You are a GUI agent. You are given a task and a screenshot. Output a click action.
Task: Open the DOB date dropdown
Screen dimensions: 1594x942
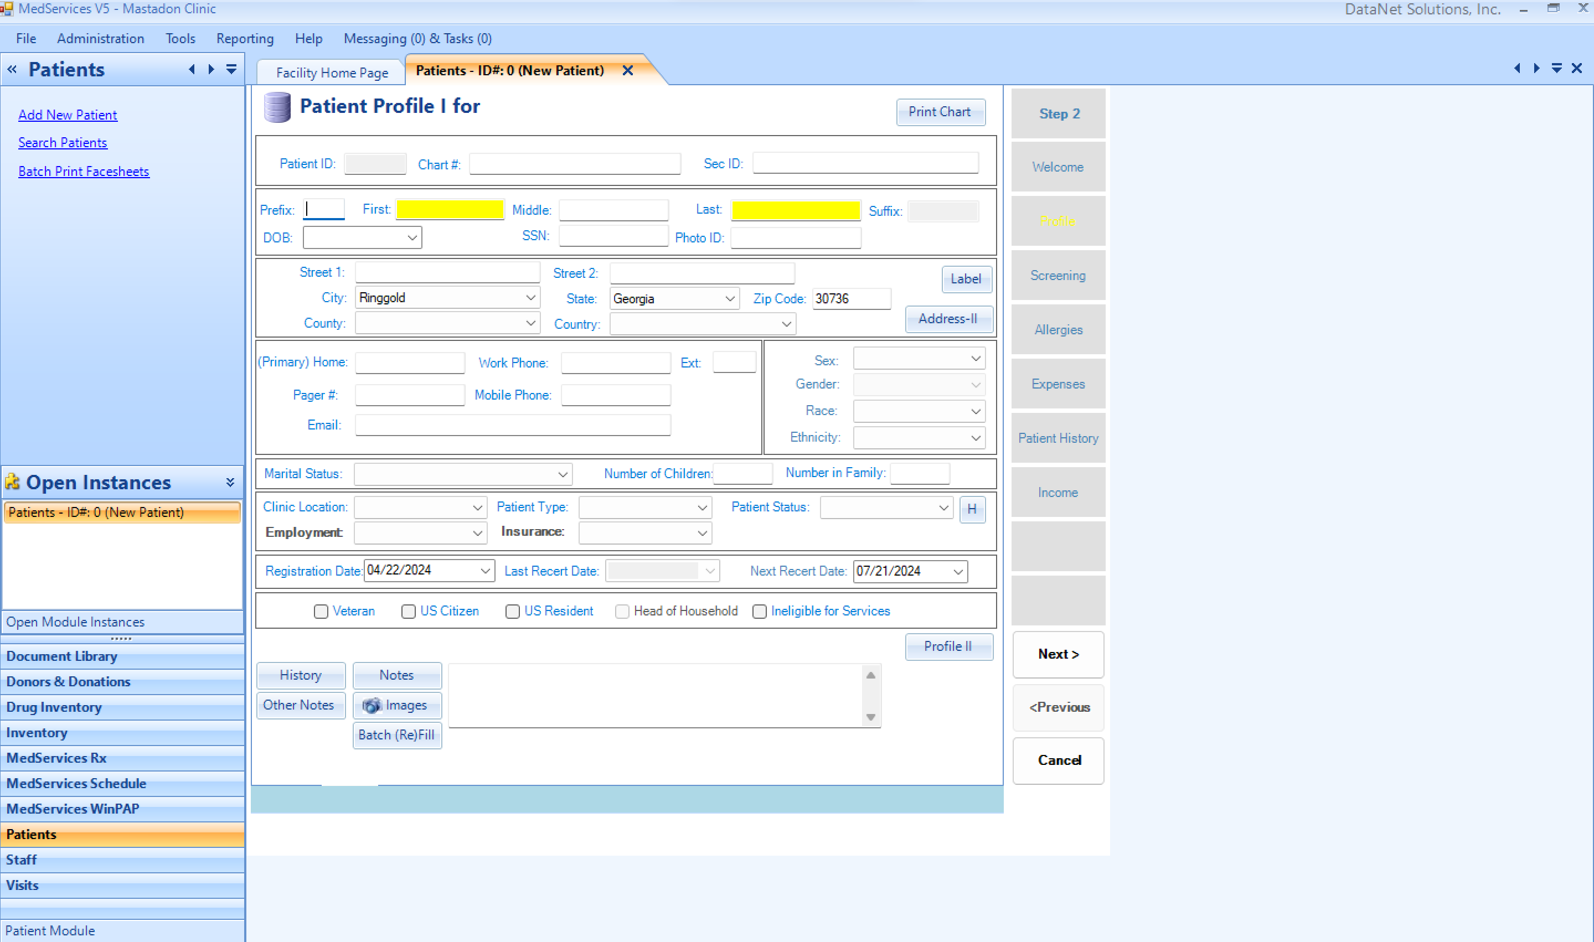click(412, 237)
